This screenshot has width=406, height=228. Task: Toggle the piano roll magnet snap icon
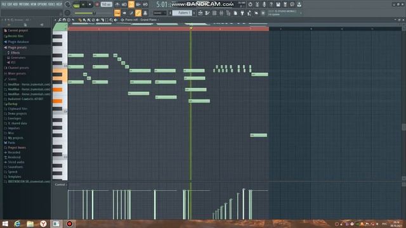click(64, 20)
